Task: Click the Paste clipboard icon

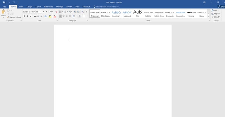Action: [4, 12]
